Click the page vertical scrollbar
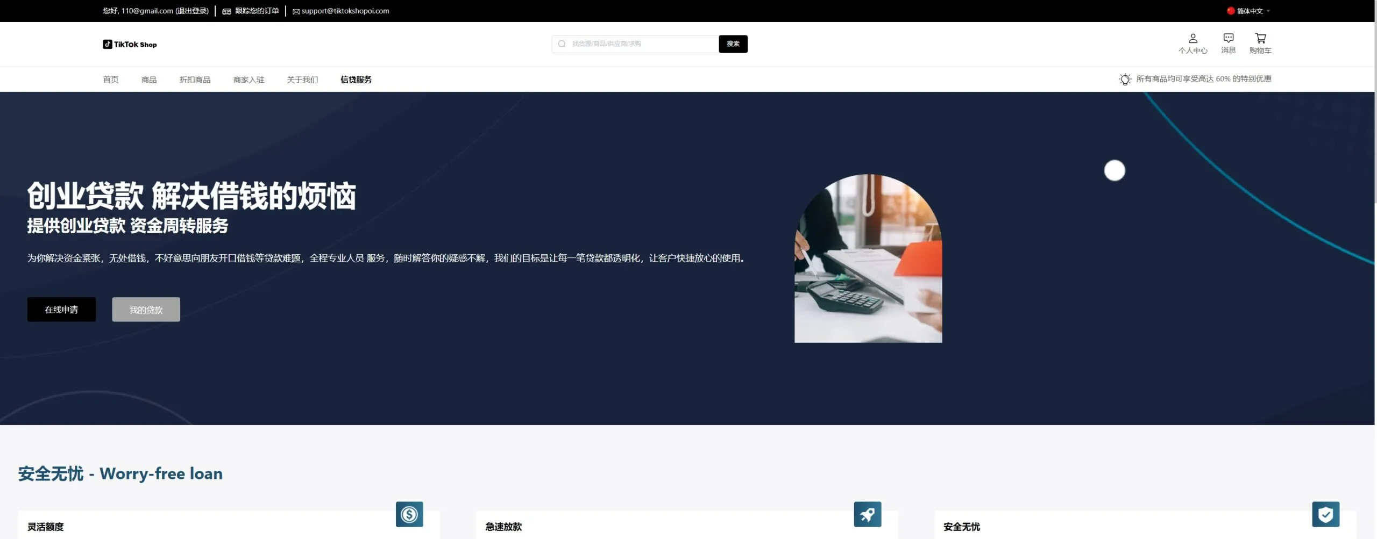Image resolution: width=1377 pixels, height=539 pixels. (1375, 102)
